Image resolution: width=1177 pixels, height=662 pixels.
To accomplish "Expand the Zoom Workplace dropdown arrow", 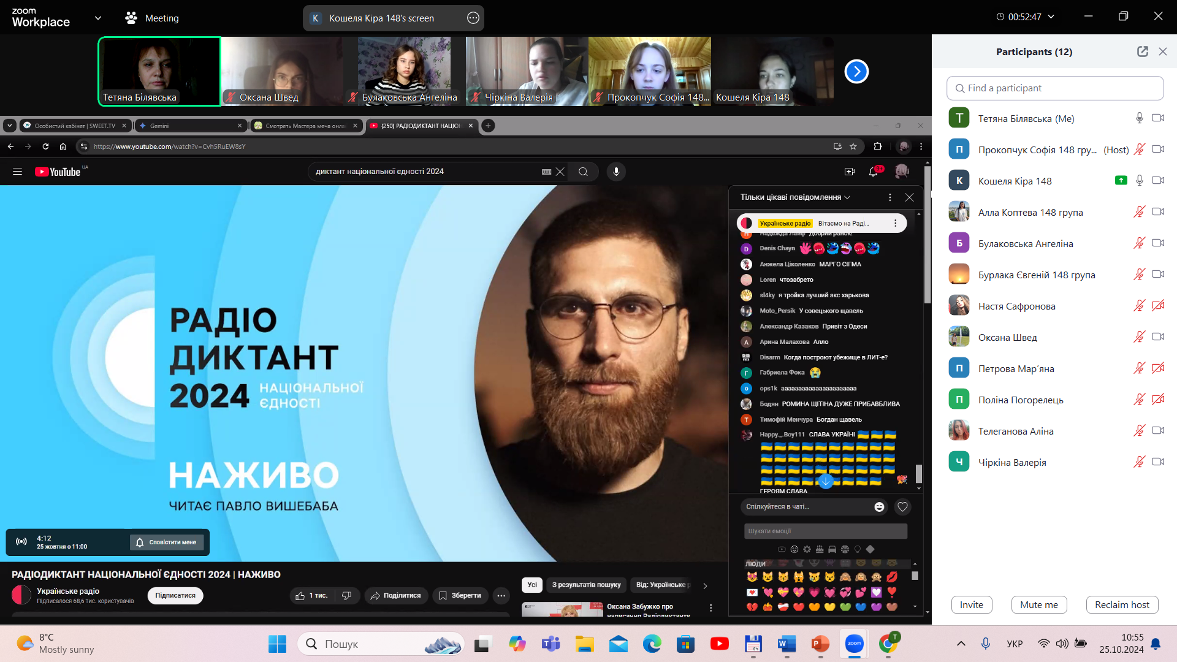I will pos(98,18).
